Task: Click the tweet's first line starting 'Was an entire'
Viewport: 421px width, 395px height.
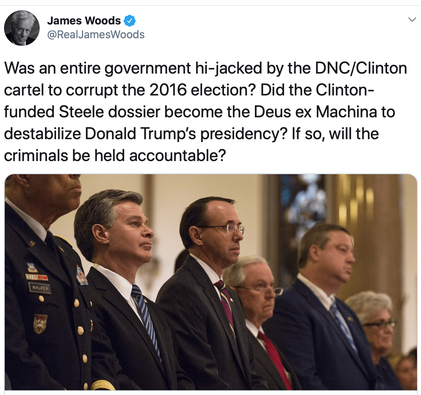Action: click(205, 68)
